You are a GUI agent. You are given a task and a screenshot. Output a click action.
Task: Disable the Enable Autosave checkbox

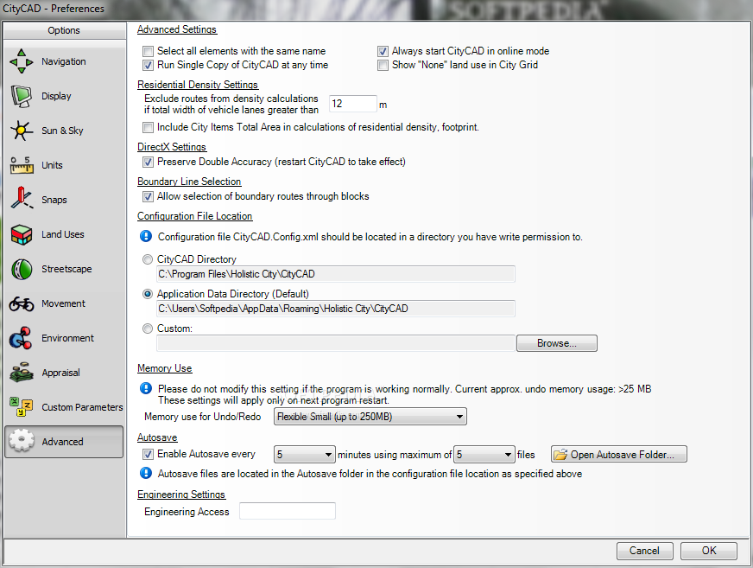[x=148, y=454]
